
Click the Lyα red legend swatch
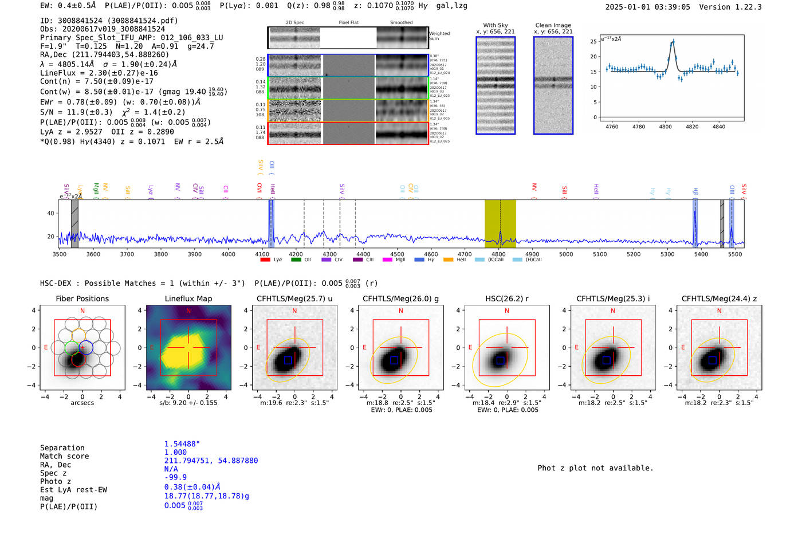tap(265, 260)
